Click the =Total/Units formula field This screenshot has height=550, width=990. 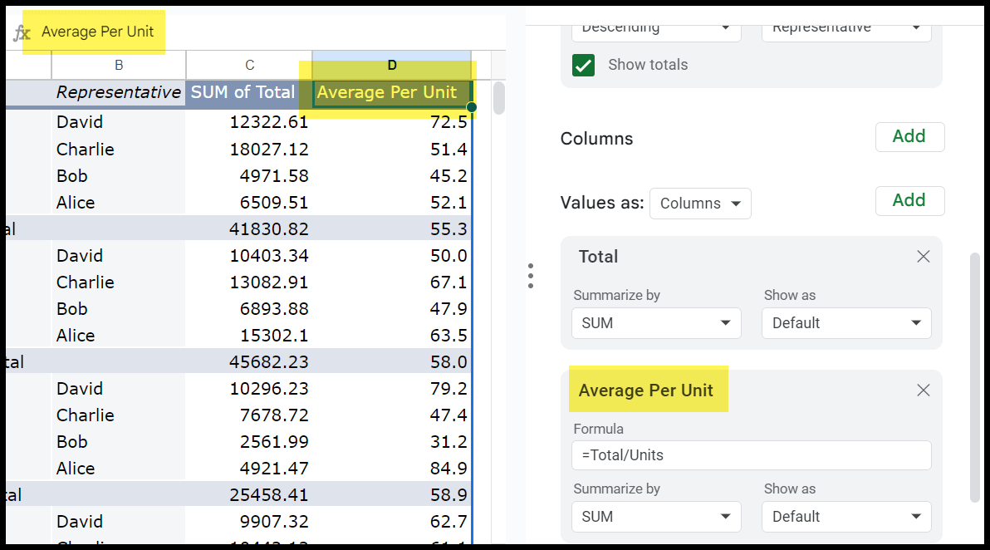[x=752, y=455]
